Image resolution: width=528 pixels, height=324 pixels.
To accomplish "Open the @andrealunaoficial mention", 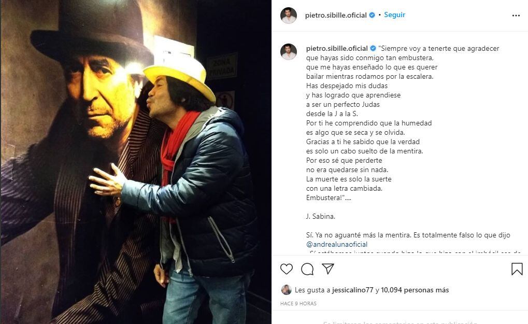I will pyautogui.click(x=337, y=245).
